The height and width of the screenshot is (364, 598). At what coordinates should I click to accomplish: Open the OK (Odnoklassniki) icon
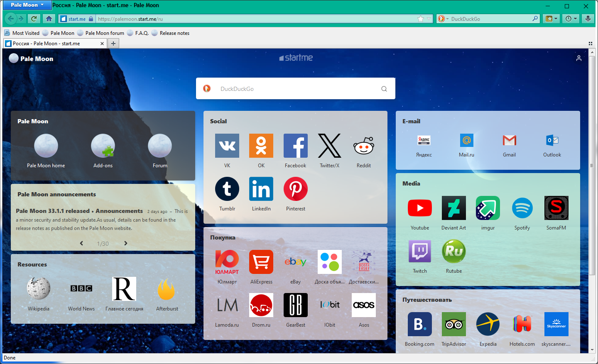(261, 146)
